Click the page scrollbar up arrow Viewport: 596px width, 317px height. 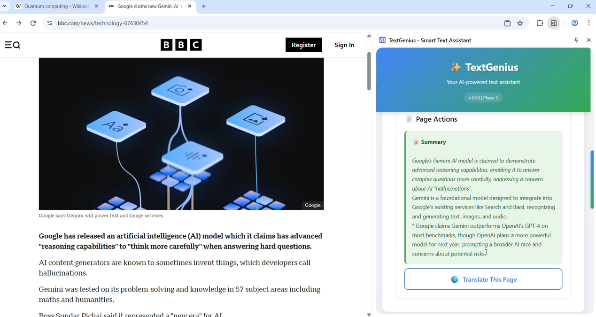click(369, 36)
